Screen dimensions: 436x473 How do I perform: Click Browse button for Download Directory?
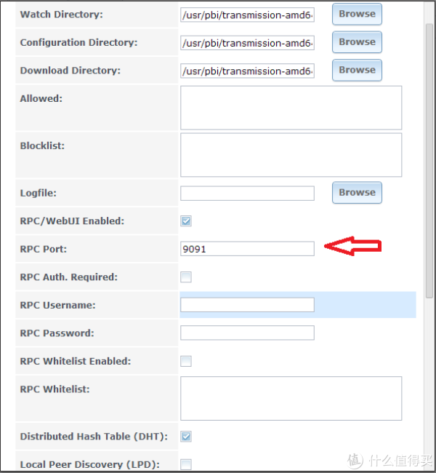click(x=357, y=70)
